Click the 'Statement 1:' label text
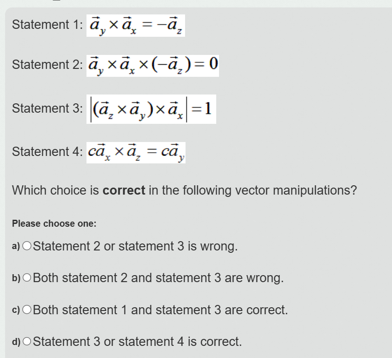This screenshot has width=392, height=358. (47, 25)
